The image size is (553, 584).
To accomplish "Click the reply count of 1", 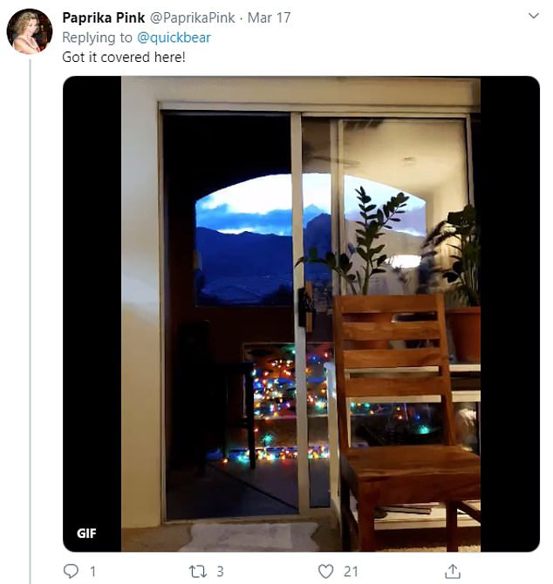I will tap(92, 571).
